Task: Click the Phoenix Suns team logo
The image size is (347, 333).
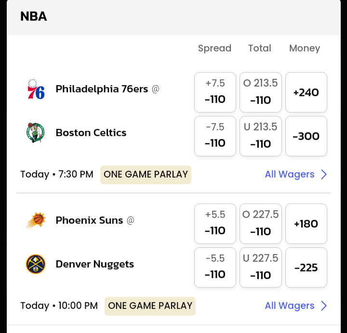Action: [x=36, y=221]
